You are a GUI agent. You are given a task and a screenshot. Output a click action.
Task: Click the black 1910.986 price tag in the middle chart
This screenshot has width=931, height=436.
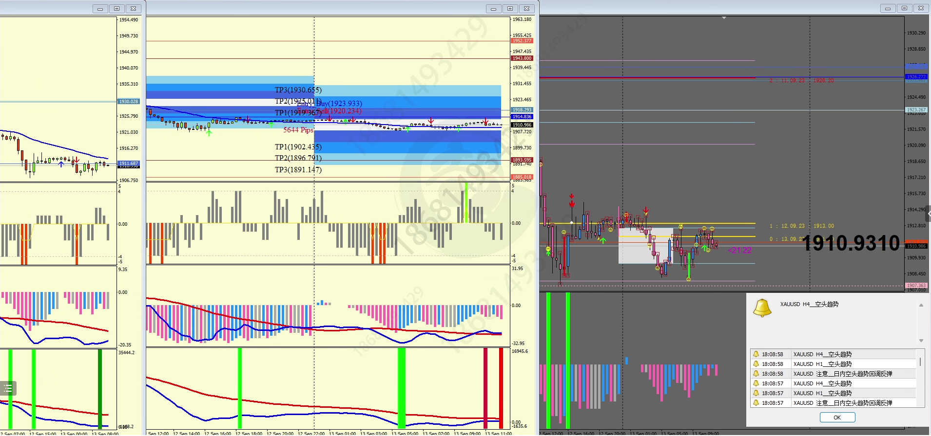[522, 125]
